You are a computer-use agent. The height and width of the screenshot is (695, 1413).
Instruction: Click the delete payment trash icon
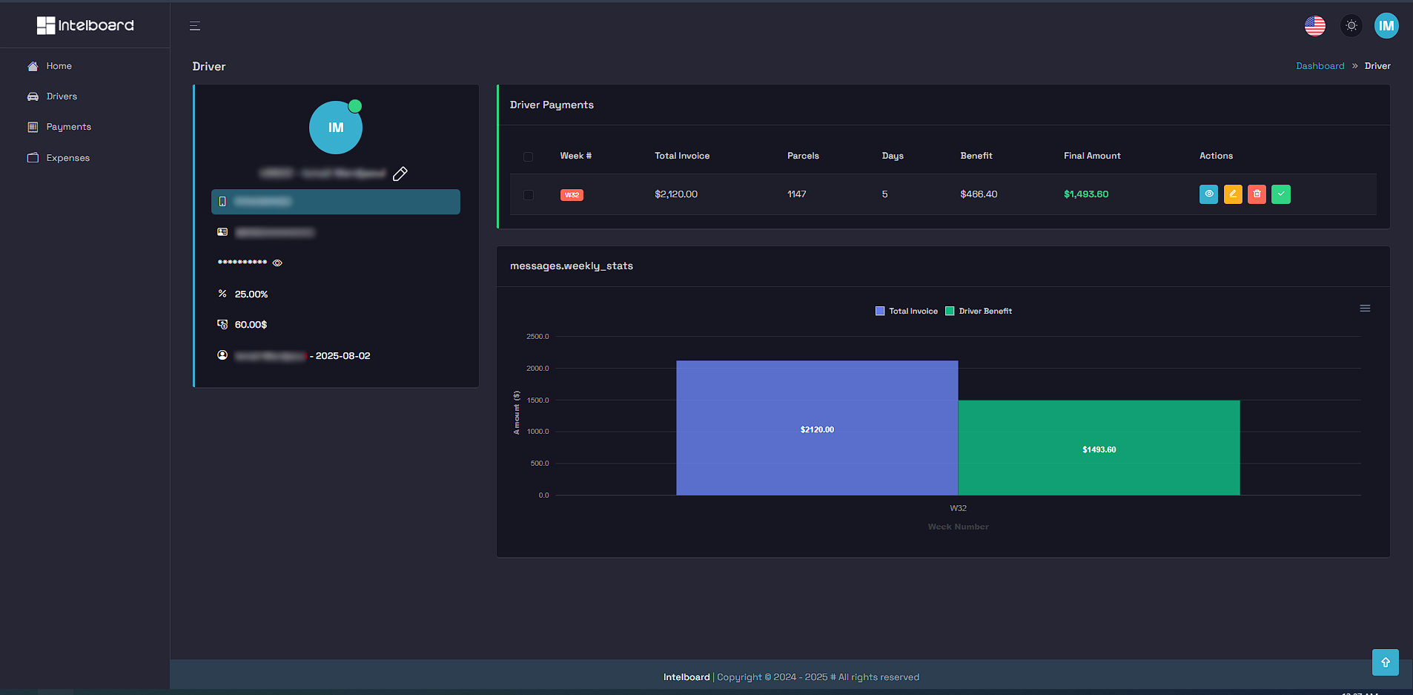pyautogui.click(x=1257, y=194)
